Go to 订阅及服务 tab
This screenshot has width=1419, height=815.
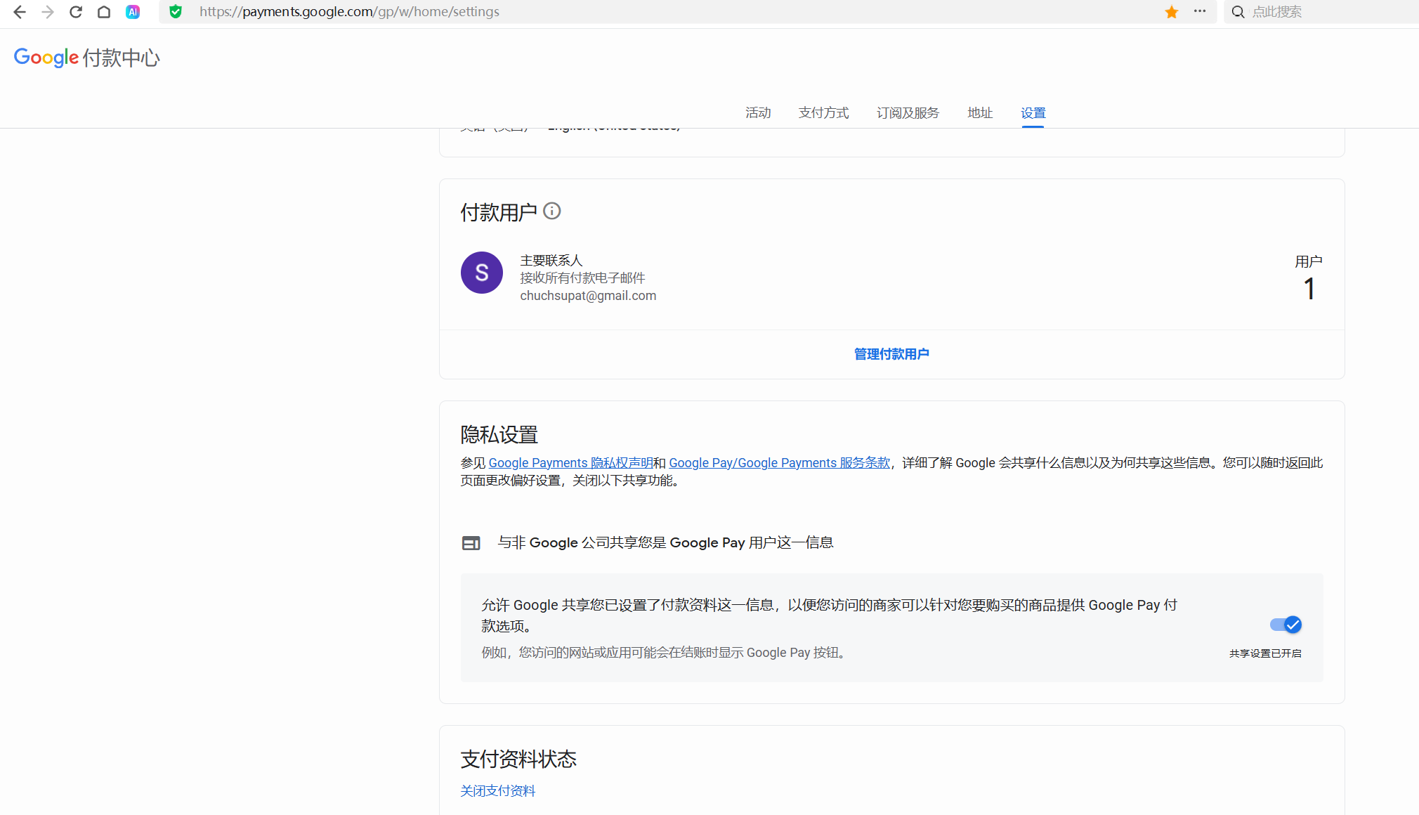908,113
